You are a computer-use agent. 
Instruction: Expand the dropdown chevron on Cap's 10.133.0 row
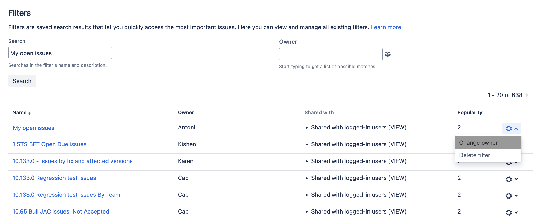coord(516,179)
